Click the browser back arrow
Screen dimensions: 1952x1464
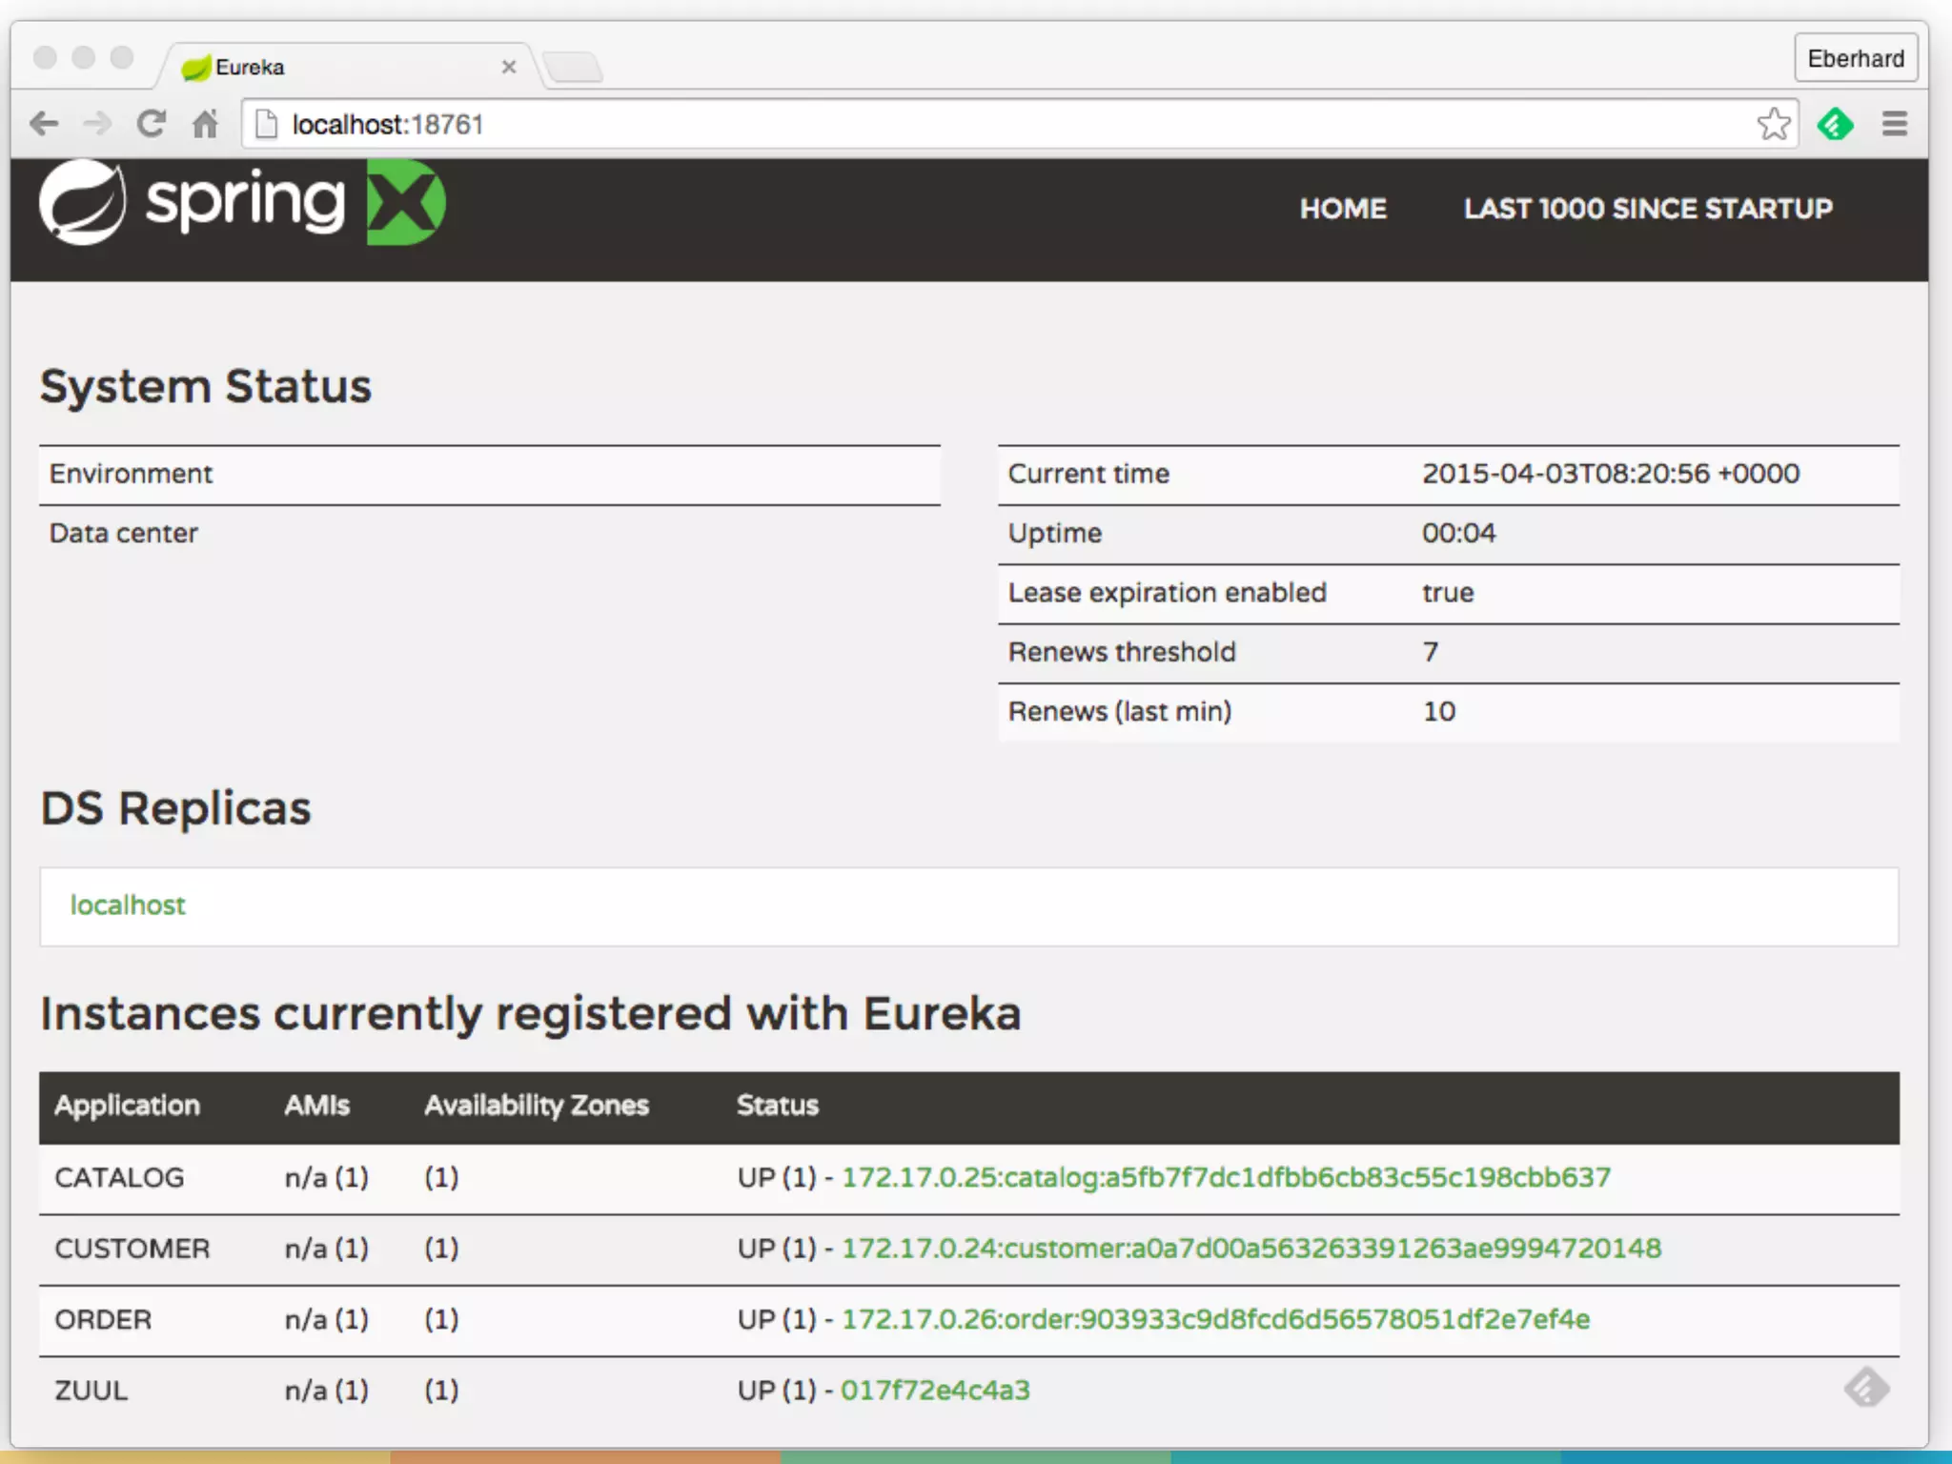point(44,124)
